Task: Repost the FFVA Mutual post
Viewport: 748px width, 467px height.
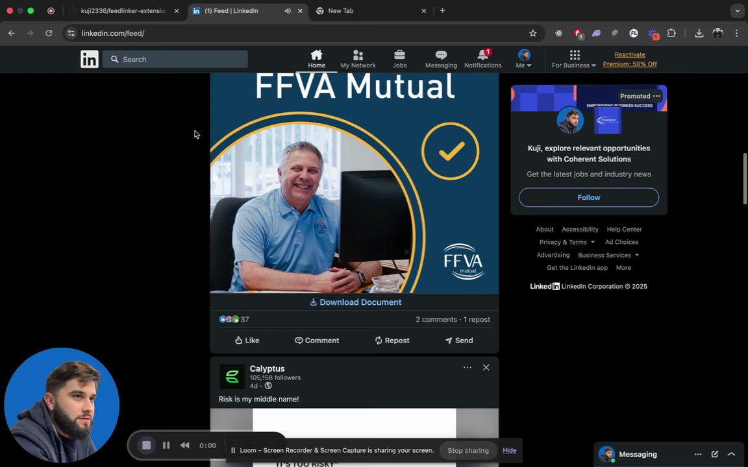Action: 392,341
